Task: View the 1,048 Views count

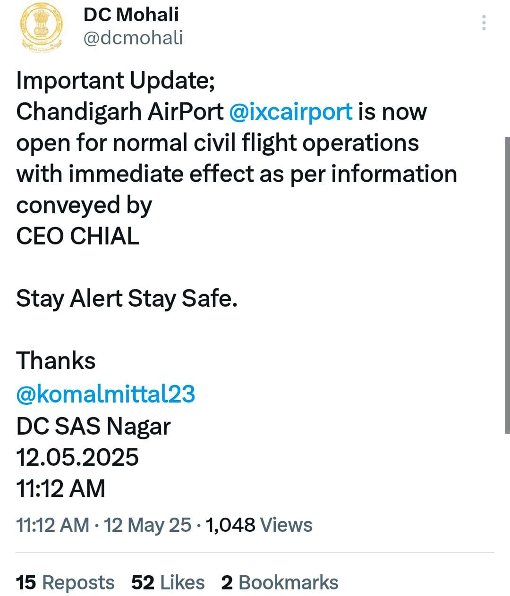Action: click(259, 525)
